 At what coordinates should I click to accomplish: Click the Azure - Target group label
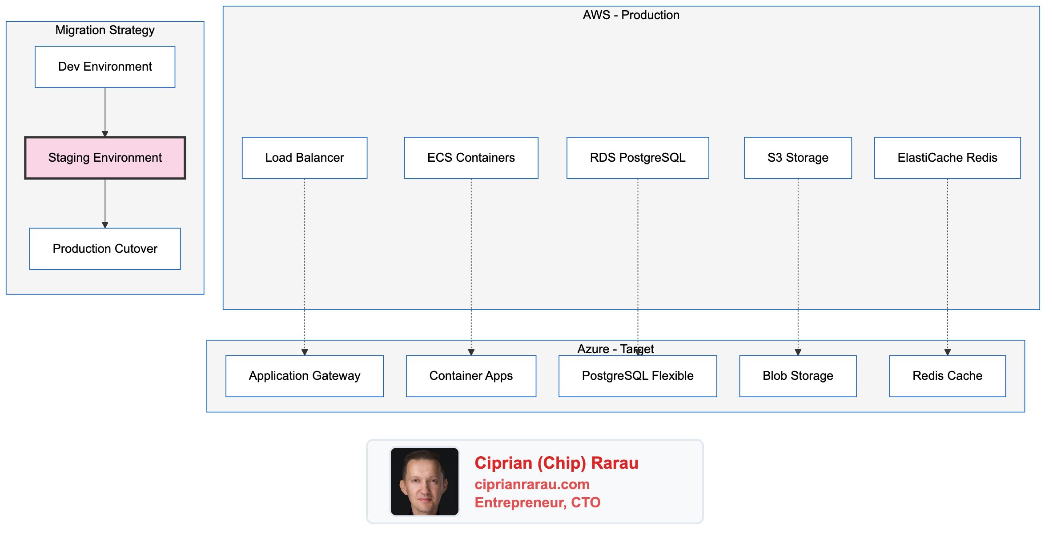[615, 349]
